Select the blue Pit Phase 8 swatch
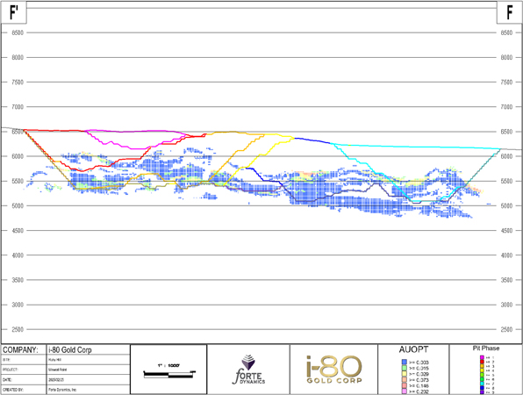 point(482,388)
